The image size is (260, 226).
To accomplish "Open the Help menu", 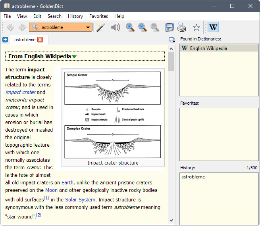I will (119, 16).
